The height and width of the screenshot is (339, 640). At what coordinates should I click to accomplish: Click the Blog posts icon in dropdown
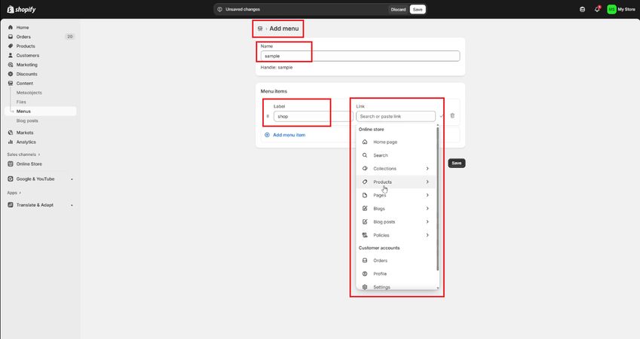point(365,222)
